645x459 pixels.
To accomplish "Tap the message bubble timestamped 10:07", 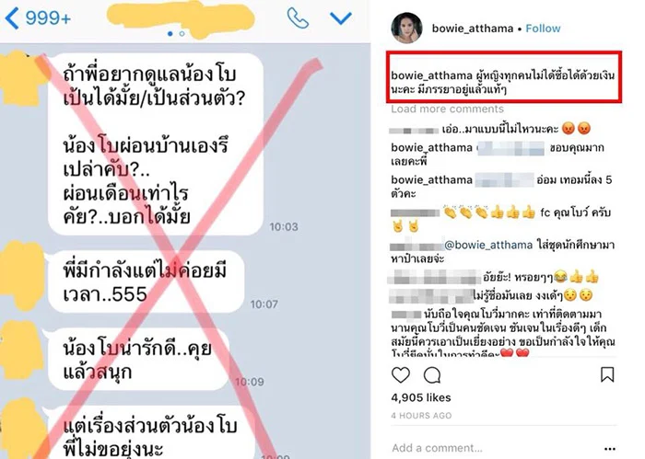I will pos(145,281).
